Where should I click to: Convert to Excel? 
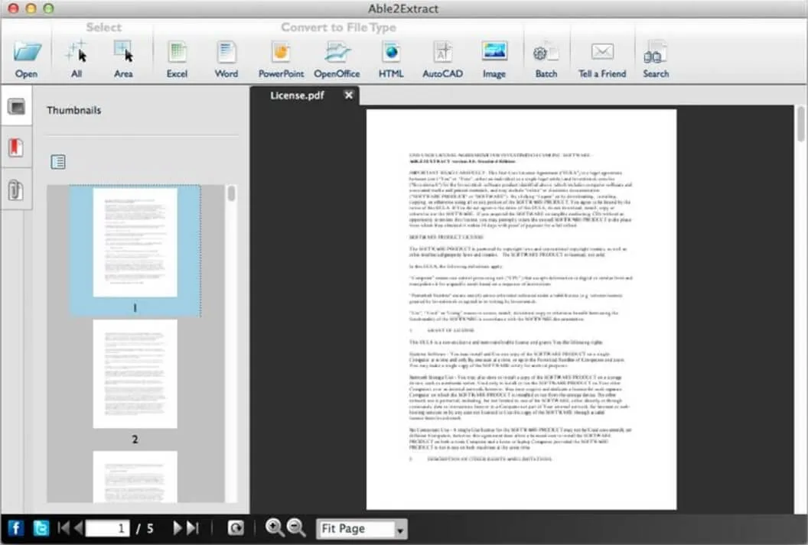(177, 58)
